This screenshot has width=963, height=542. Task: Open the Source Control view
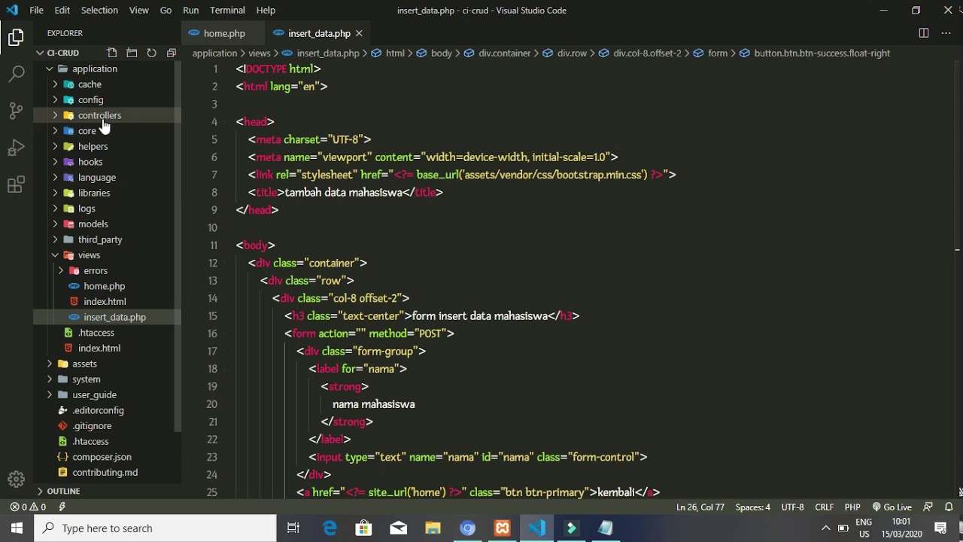16,111
